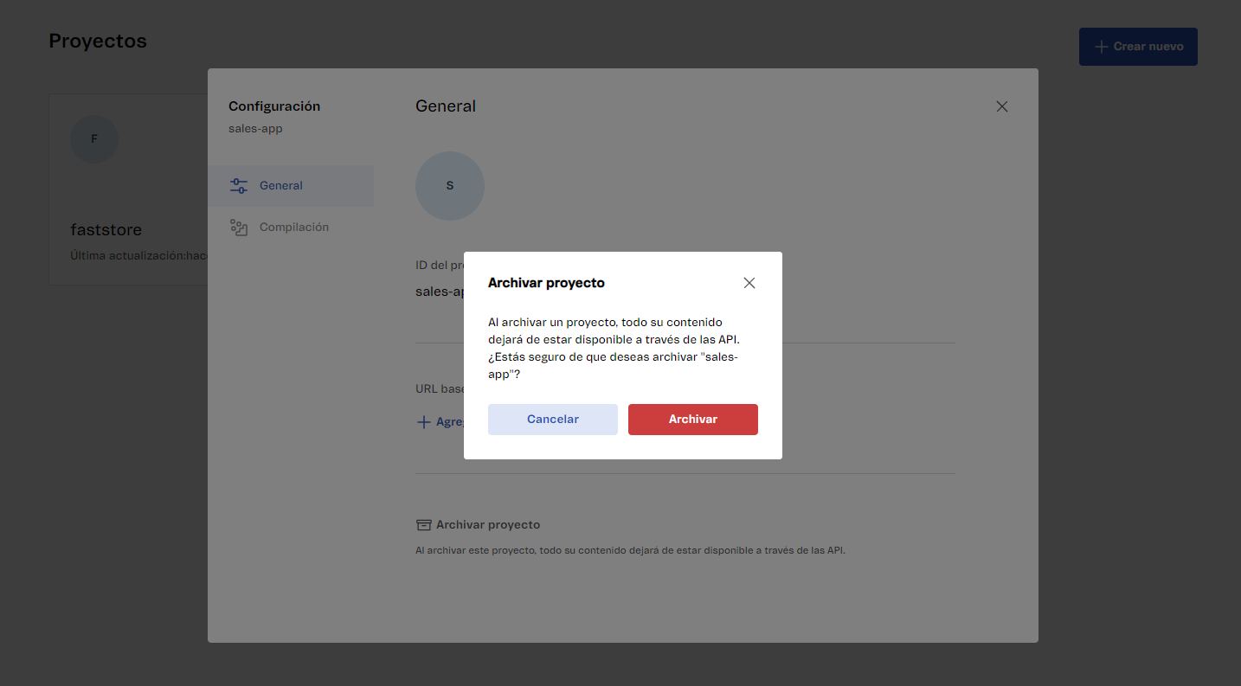Switch to the Compilación settings section
The width and height of the screenshot is (1241, 686).
pos(294,227)
